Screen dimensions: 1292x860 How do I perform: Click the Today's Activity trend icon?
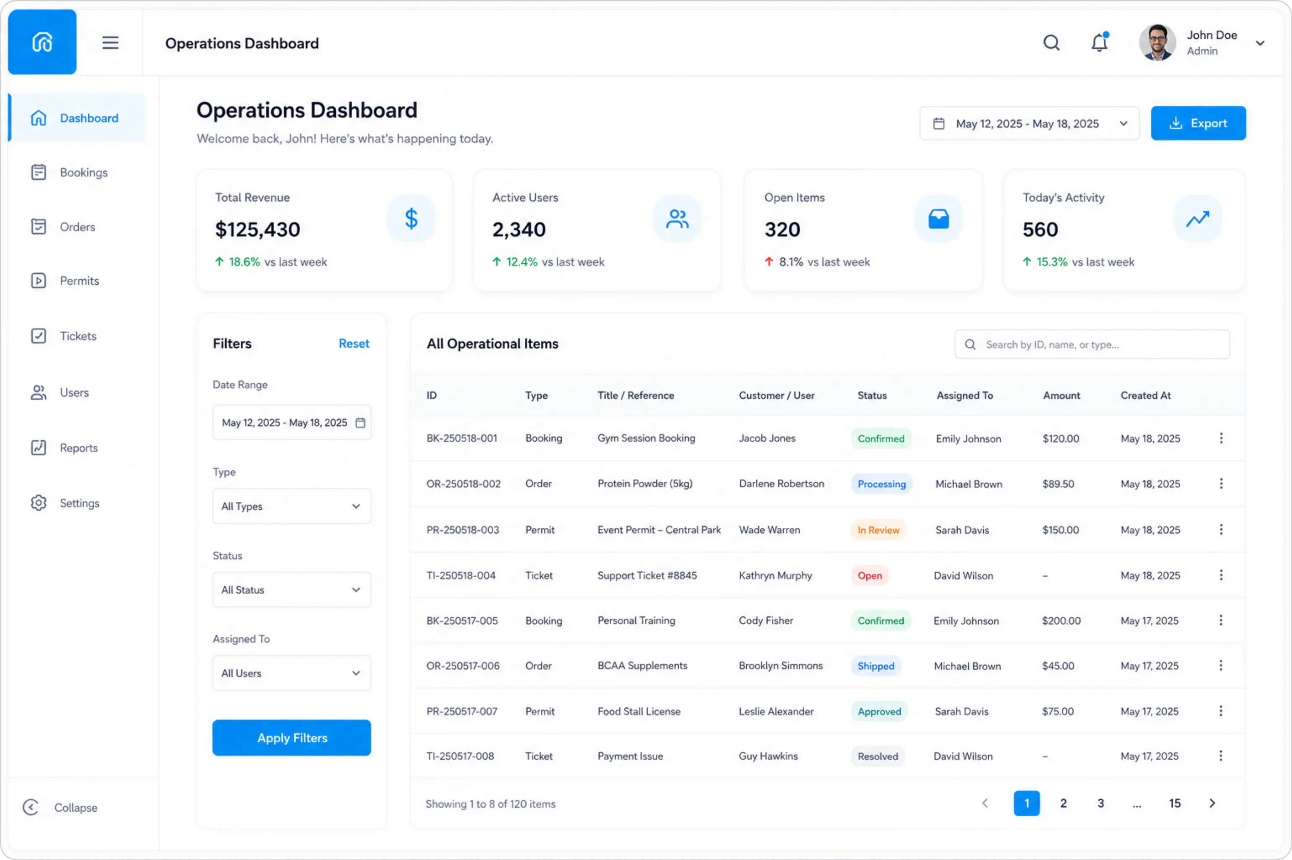[1198, 218]
